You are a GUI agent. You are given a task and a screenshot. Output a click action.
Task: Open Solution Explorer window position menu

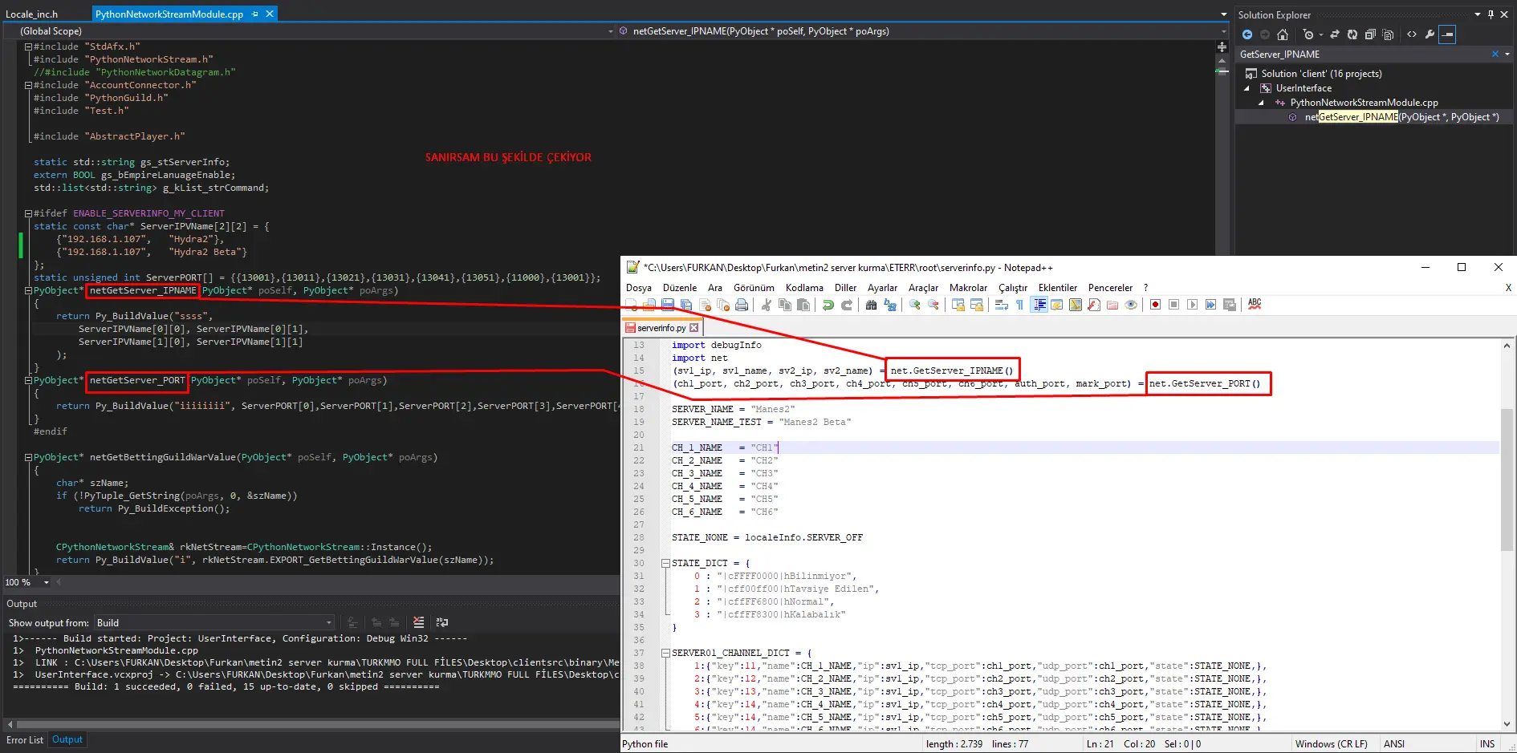pyautogui.click(x=1477, y=14)
